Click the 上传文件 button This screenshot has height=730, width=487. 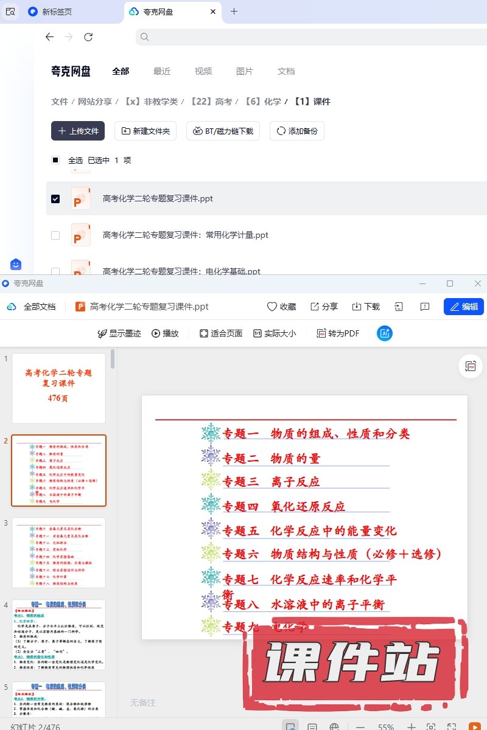click(x=78, y=131)
